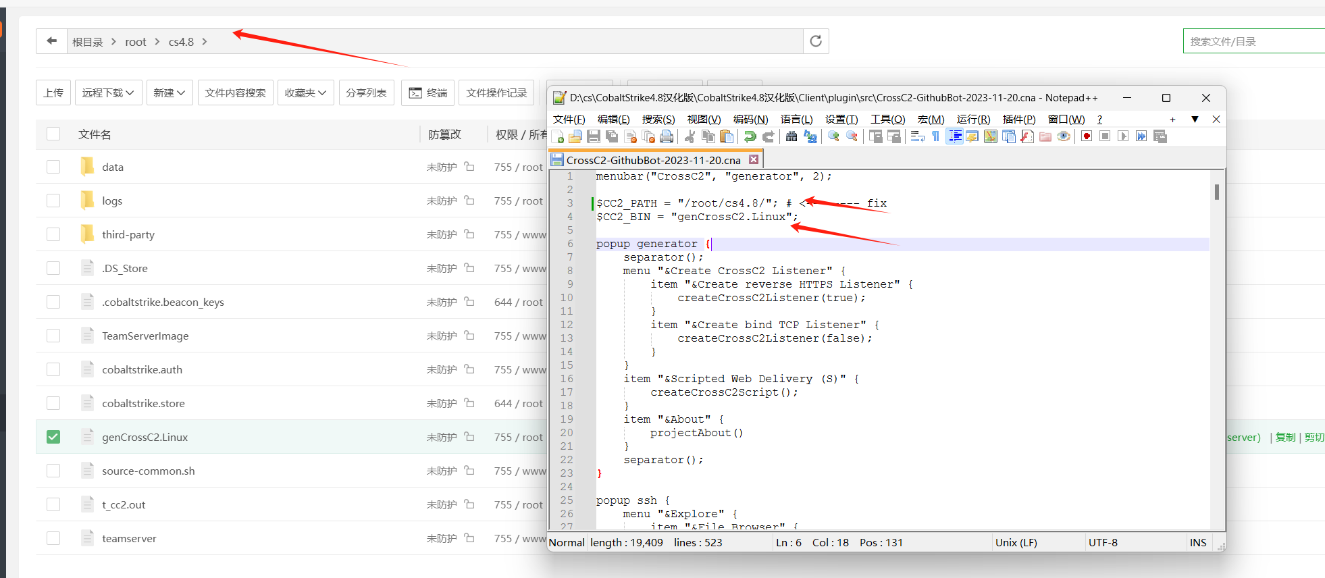This screenshot has height=578, width=1325.
Task: Tick the checkbox for data folder
Action: click(x=53, y=167)
